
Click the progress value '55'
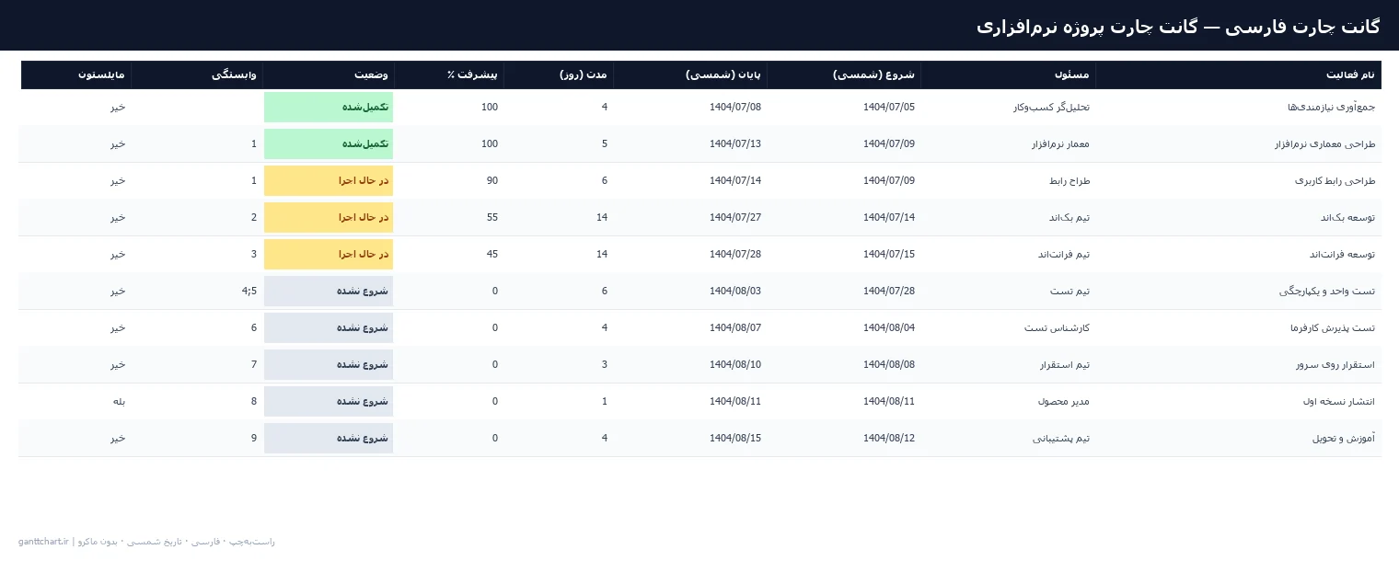point(491,217)
